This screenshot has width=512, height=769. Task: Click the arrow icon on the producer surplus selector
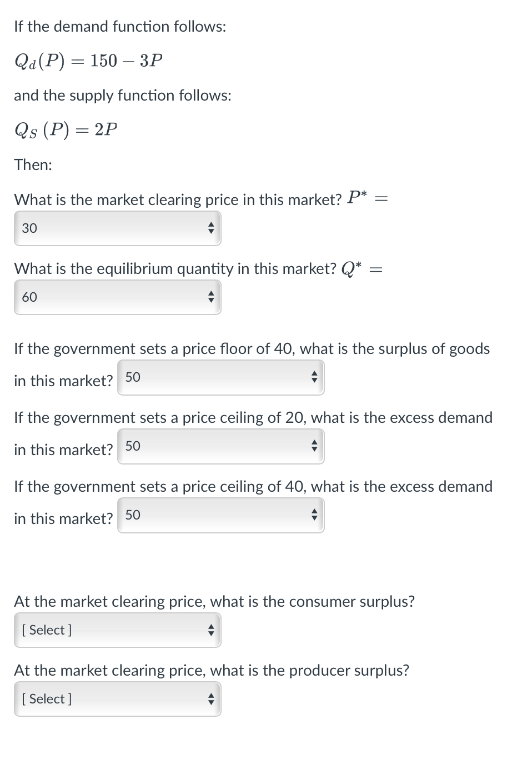[x=210, y=699]
